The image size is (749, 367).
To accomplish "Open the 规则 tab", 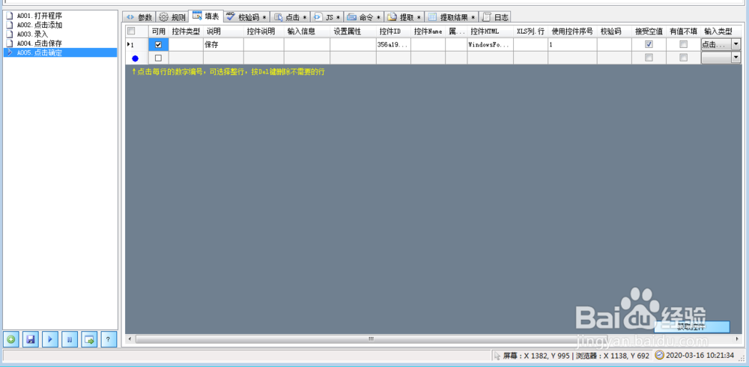I will click(172, 16).
